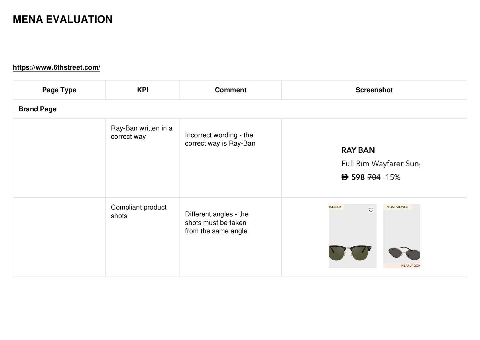
Task: Click the currency symbol before the price
Action: pos(345,177)
